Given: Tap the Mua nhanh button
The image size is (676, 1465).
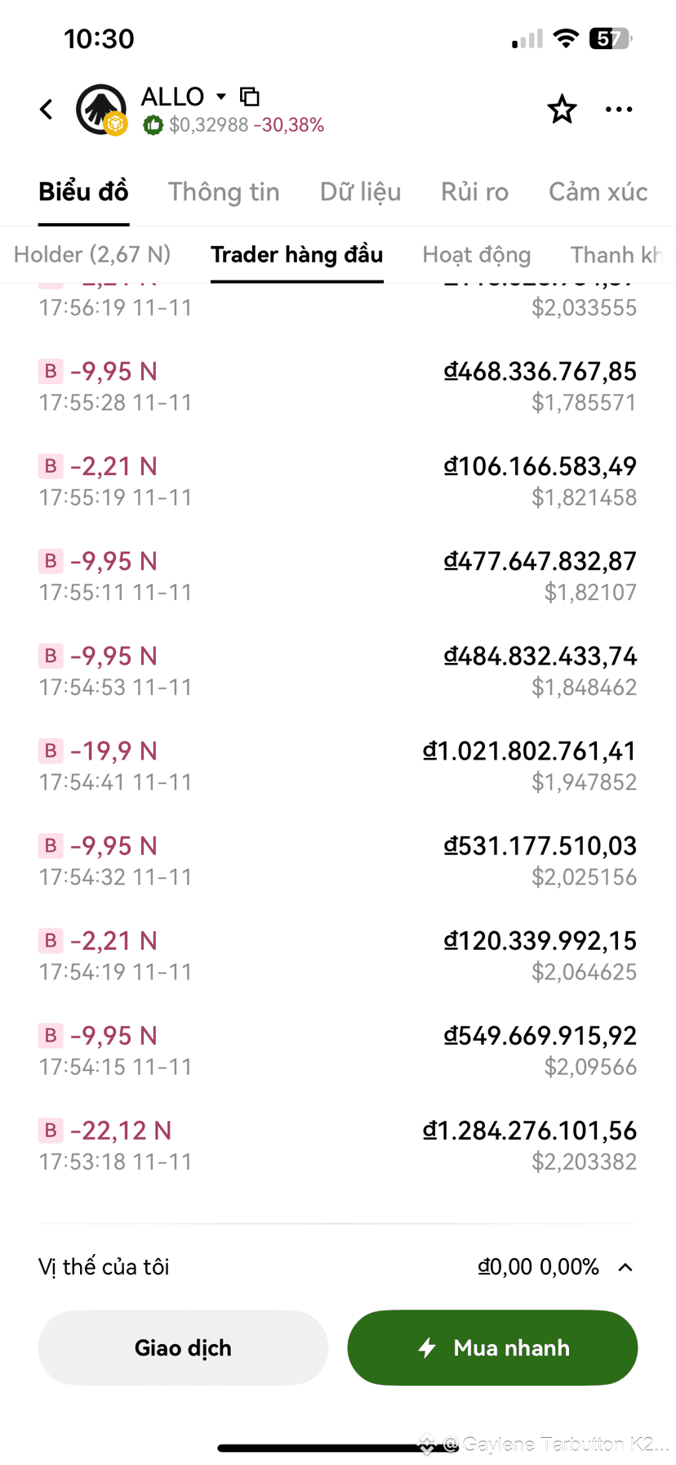Looking at the screenshot, I should [492, 1348].
